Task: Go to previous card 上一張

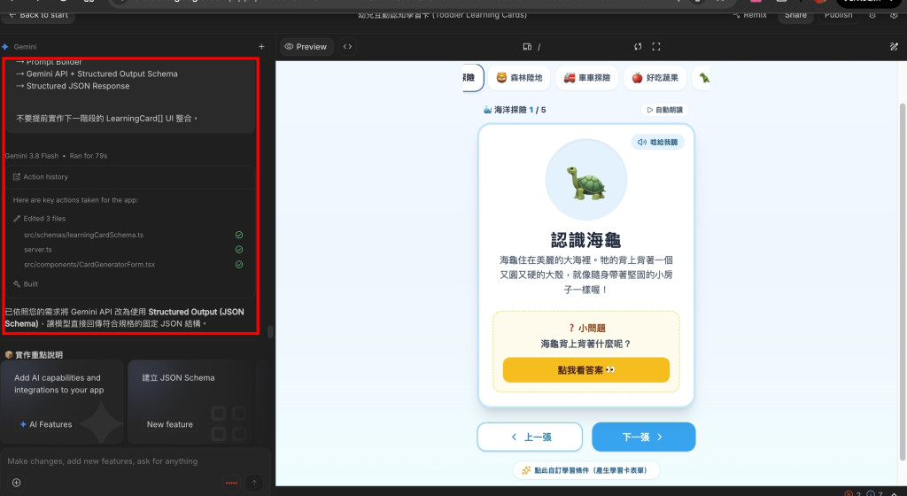Action: [x=530, y=437]
